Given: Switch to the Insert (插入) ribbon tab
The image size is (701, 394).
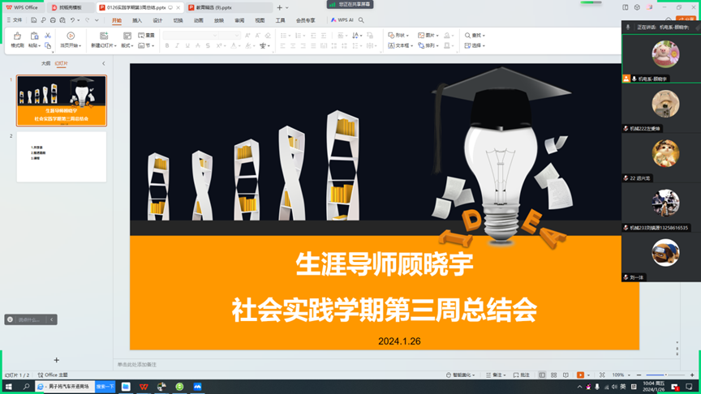Looking at the screenshot, I should 137,20.
